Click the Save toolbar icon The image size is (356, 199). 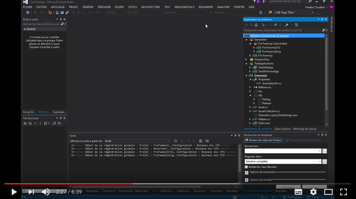pos(62,13)
